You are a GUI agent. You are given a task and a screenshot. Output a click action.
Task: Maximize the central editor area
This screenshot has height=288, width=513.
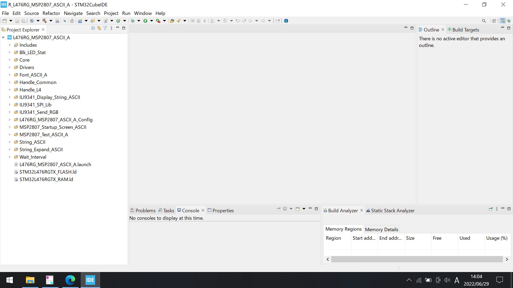coord(412,28)
